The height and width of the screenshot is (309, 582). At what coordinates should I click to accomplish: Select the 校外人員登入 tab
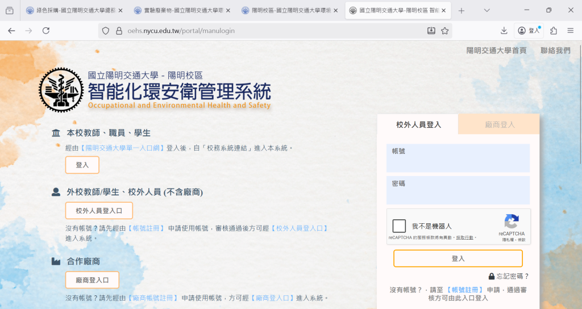pyautogui.click(x=418, y=124)
